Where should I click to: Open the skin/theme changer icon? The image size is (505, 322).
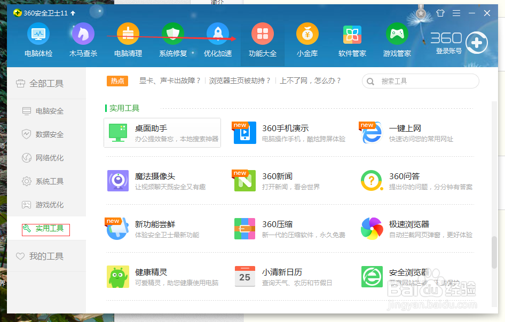(x=440, y=13)
